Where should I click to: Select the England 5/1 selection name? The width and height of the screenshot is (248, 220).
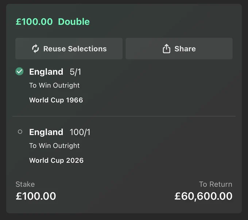pos(46,72)
